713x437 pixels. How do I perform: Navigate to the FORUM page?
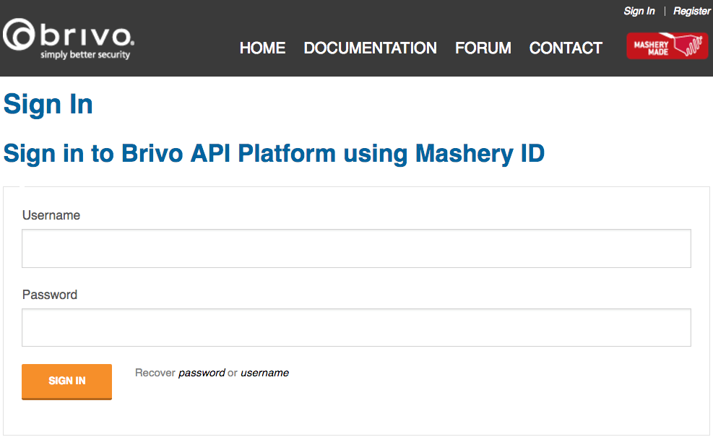tap(483, 48)
